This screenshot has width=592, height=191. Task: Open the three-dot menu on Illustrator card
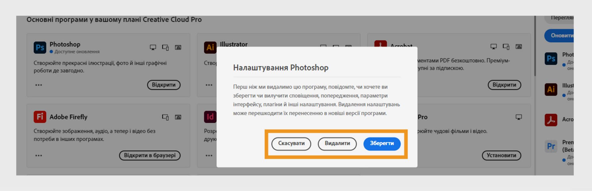[x=209, y=85]
